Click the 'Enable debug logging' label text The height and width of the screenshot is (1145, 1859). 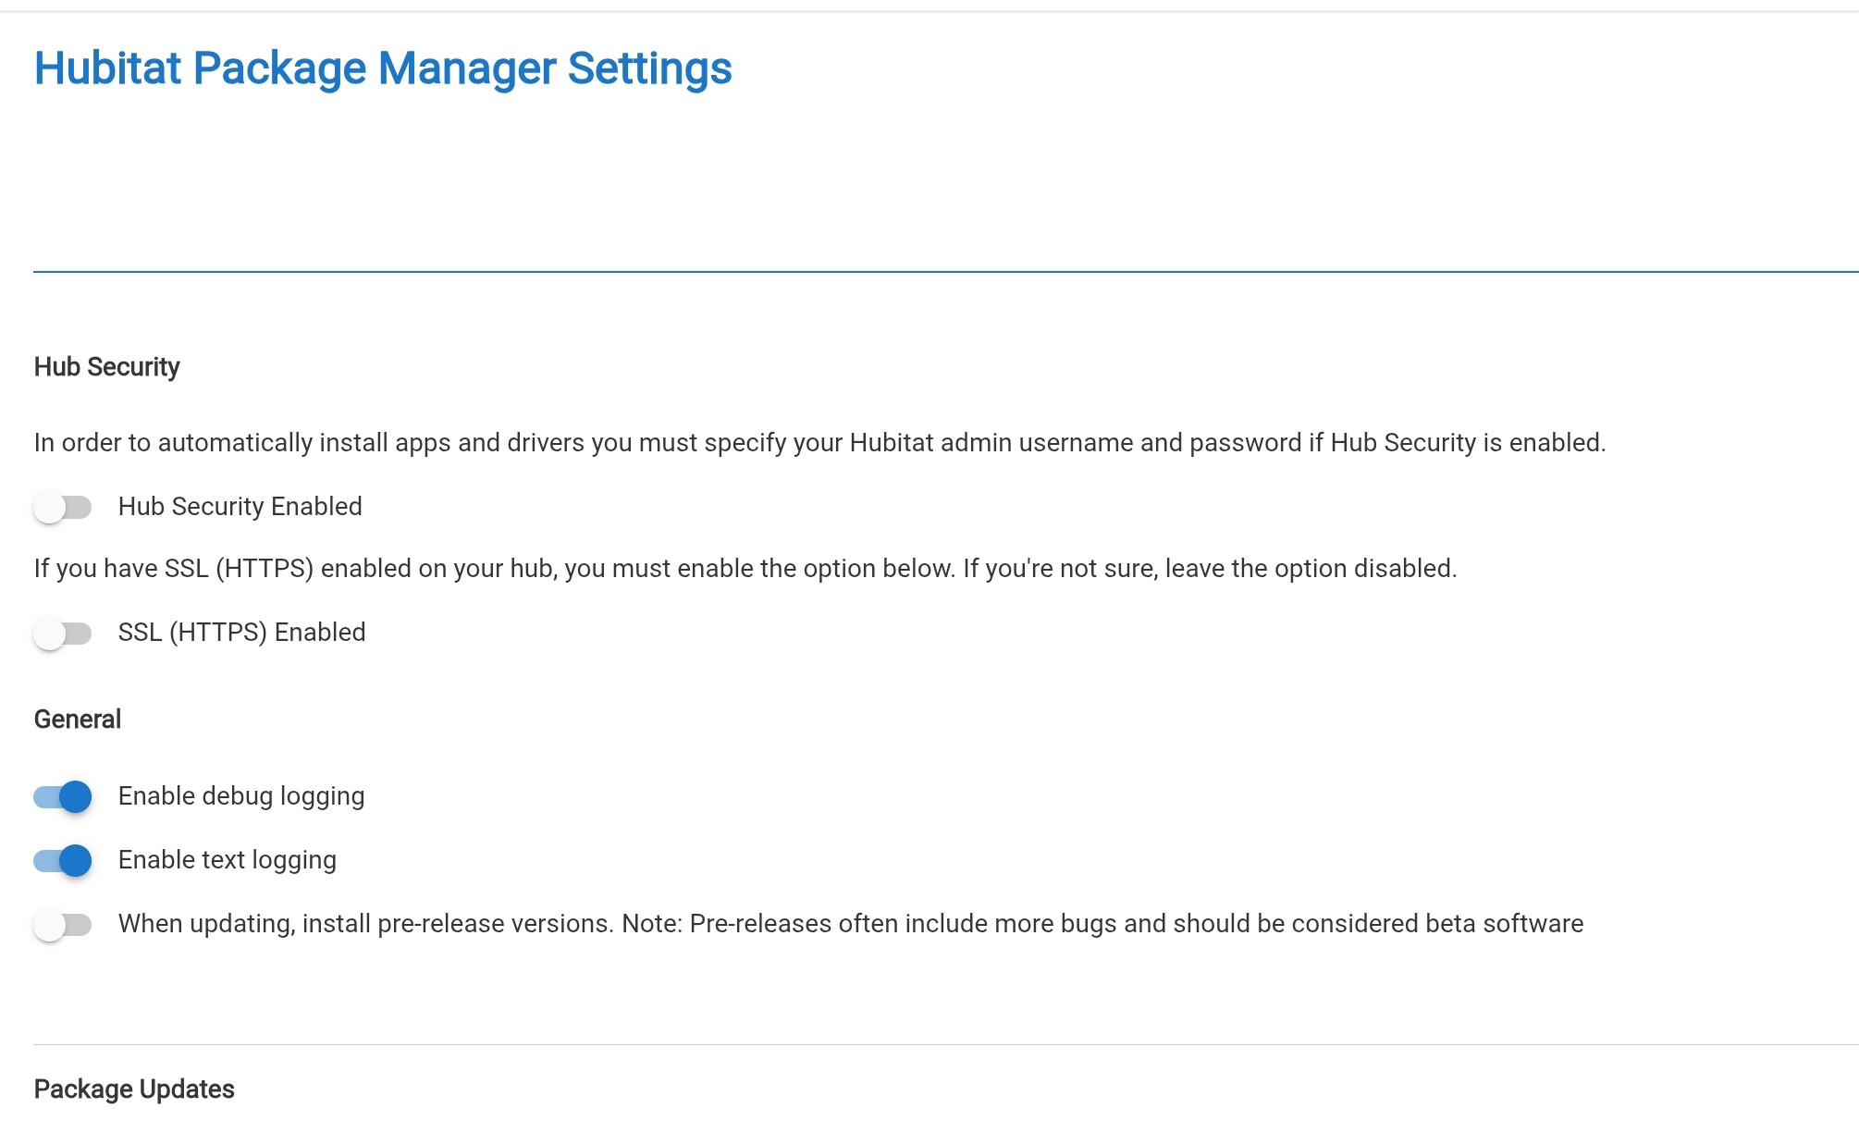[x=240, y=796]
